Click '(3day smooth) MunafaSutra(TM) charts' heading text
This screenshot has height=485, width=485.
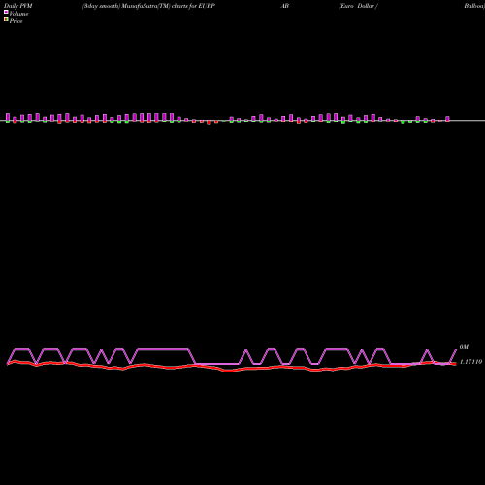[x=135, y=6]
